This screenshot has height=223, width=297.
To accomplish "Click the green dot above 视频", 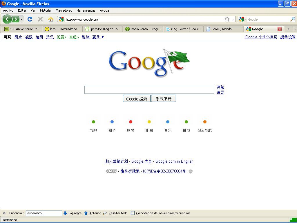I will (x=93, y=122).
